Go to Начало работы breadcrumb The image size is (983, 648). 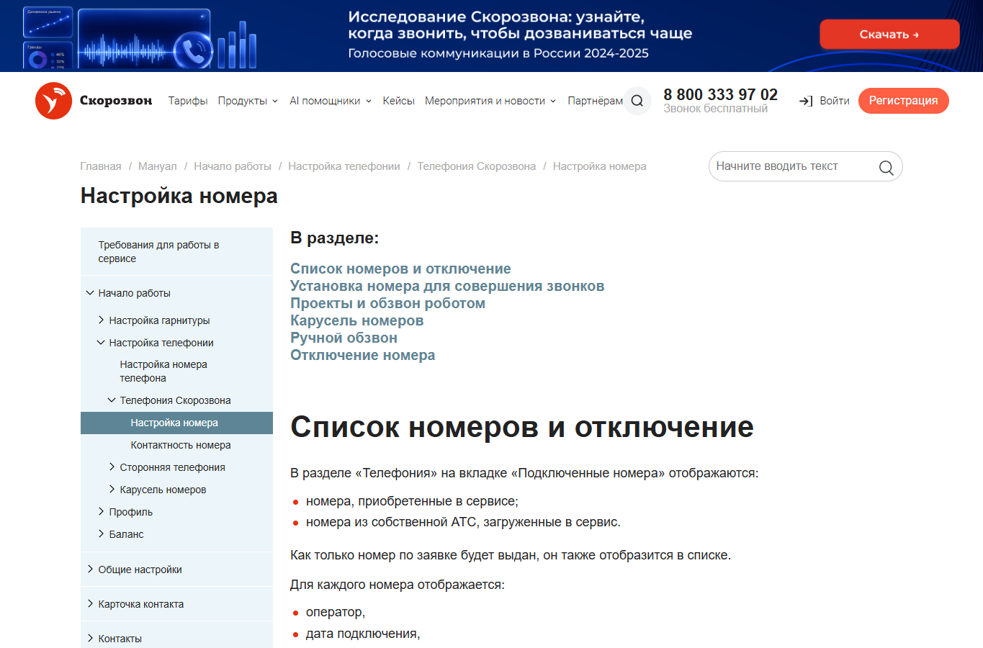(233, 166)
